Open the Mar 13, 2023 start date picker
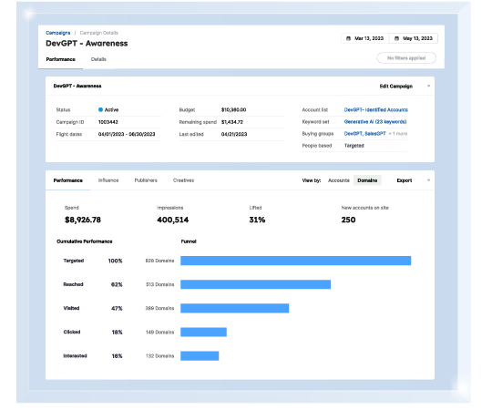The image size is (492, 410). (365, 38)
